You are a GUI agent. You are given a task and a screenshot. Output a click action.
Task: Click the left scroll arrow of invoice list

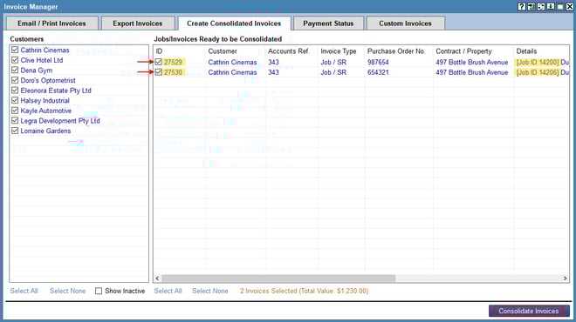tap(157, 278)
